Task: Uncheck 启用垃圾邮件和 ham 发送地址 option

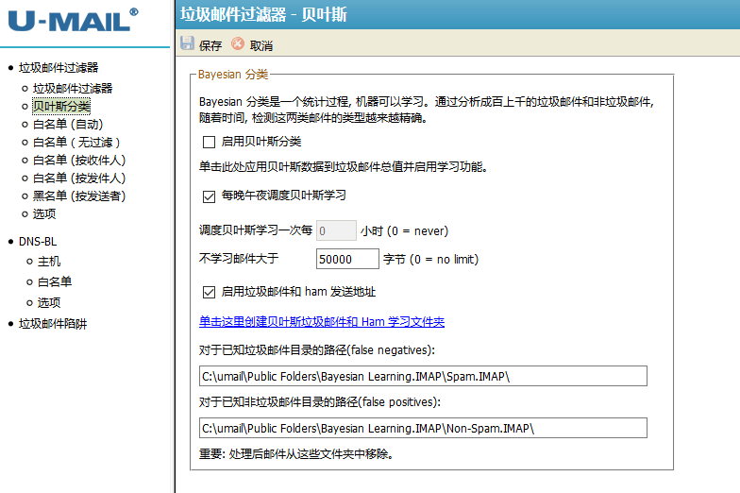Action: 210,292
